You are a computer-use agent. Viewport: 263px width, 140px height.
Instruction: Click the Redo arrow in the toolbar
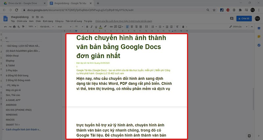10,27
